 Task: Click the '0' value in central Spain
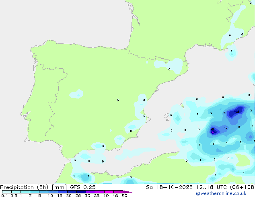pyautogui.click(x=118, y=100)
